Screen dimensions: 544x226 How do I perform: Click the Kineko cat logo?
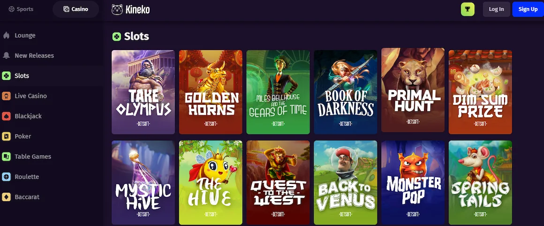coord(117,9)
